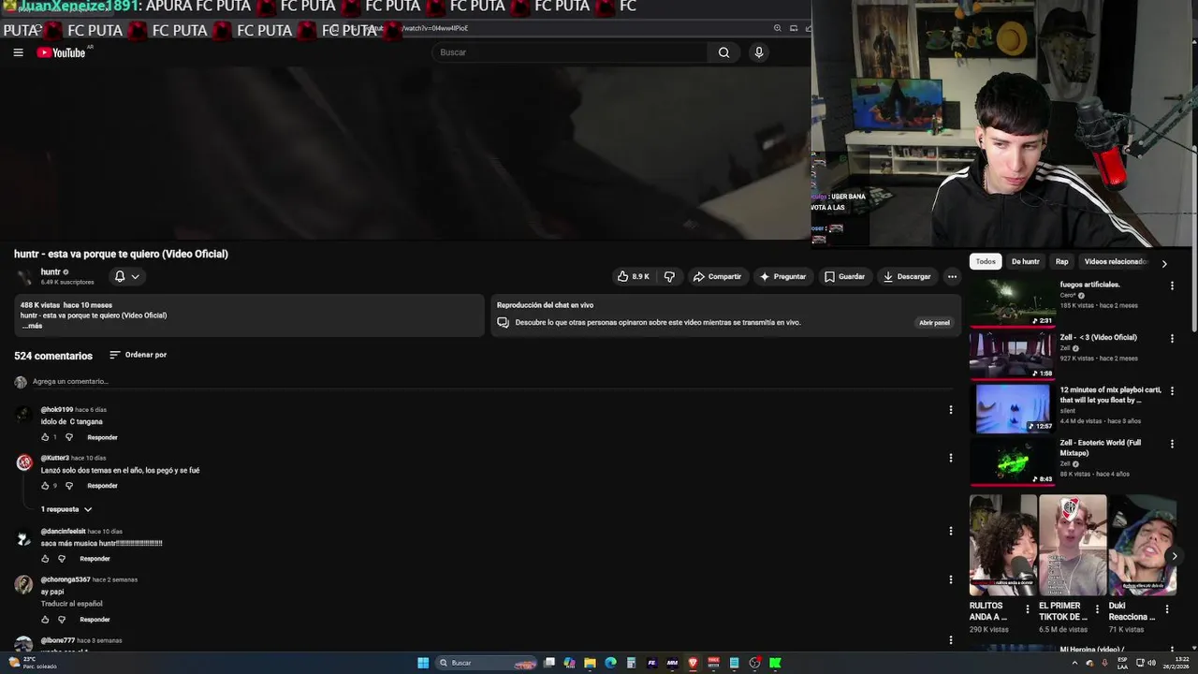Show more filter chips with right arrow
The height and width of the screenshot is (674, 1198).
tap(1164, 264)
